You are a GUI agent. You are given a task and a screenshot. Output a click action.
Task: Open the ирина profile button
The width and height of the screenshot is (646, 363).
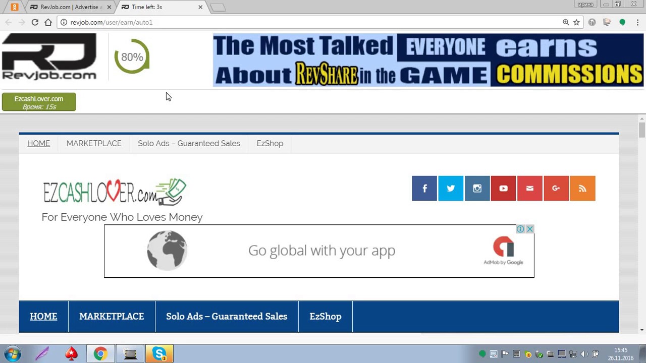585,5
